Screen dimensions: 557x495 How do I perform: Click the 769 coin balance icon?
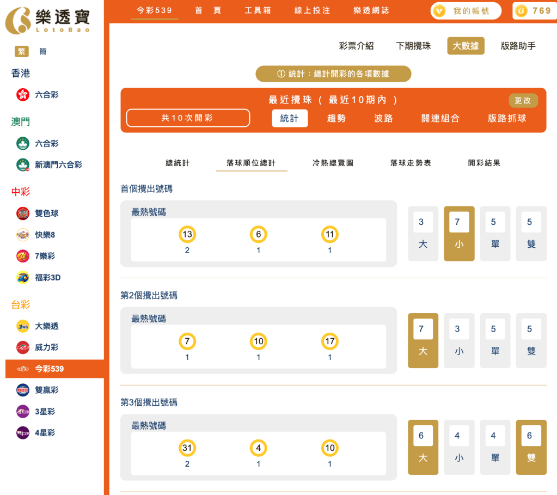(x=534, y=10)
